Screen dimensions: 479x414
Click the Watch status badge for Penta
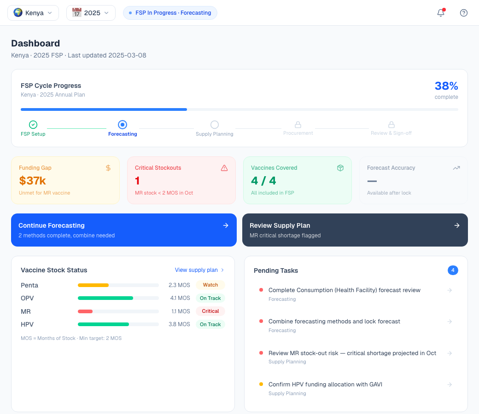tap(210, 285)
